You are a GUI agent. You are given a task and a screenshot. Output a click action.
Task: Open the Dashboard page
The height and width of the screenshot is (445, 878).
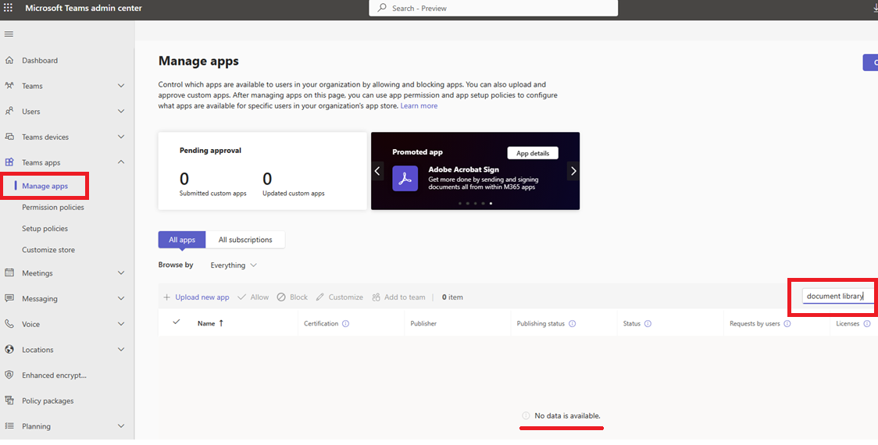(x=40, y=60)
